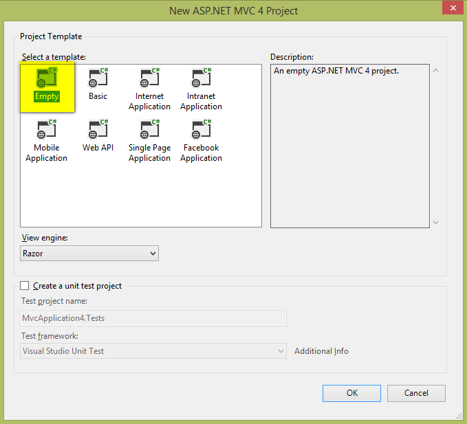
Task: Click the 'Intranet Application' label text
Action: coord(201,102)
